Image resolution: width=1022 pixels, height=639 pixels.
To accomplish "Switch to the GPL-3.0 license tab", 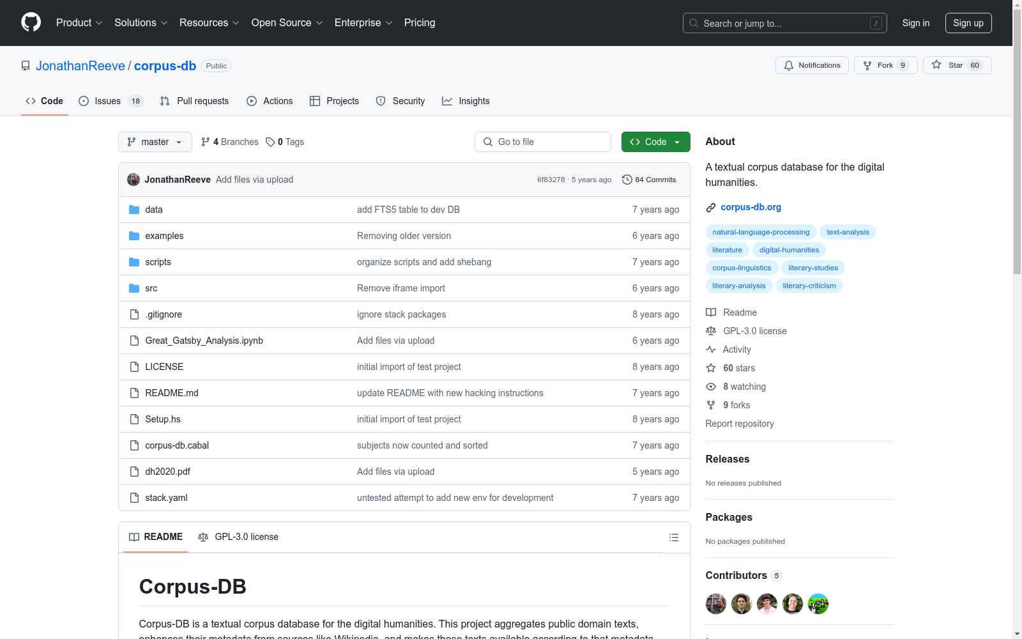I will point(238,537).
